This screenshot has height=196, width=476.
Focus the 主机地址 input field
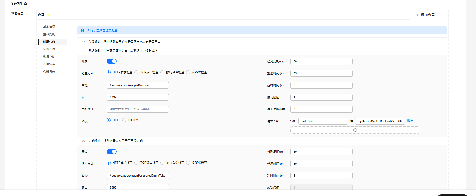point(138,109)
